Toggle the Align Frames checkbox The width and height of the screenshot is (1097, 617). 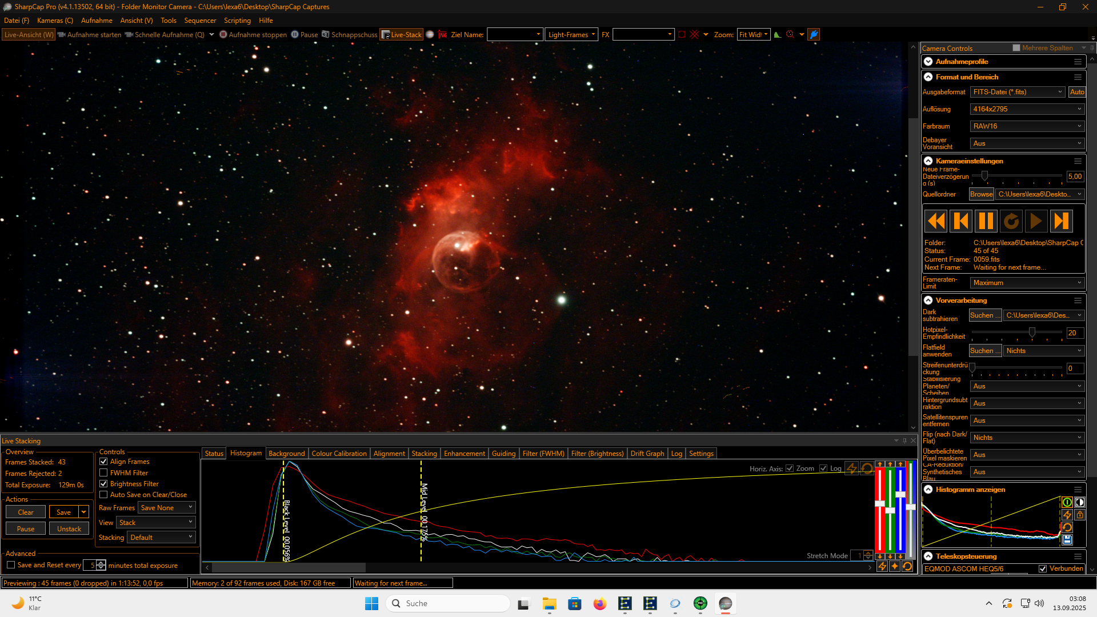[103, 462]
